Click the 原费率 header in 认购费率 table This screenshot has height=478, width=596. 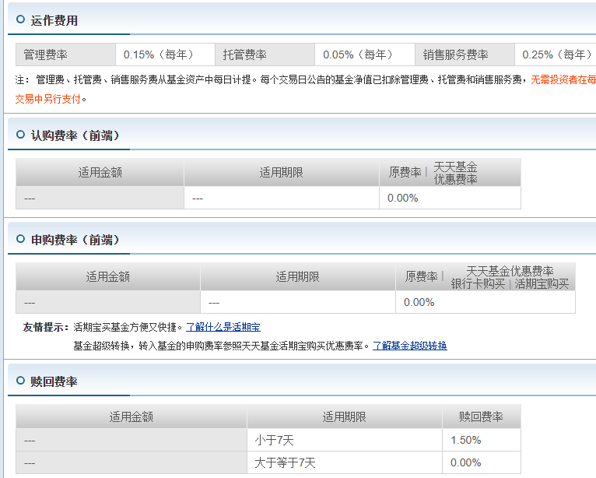click(x=405, y=172)
